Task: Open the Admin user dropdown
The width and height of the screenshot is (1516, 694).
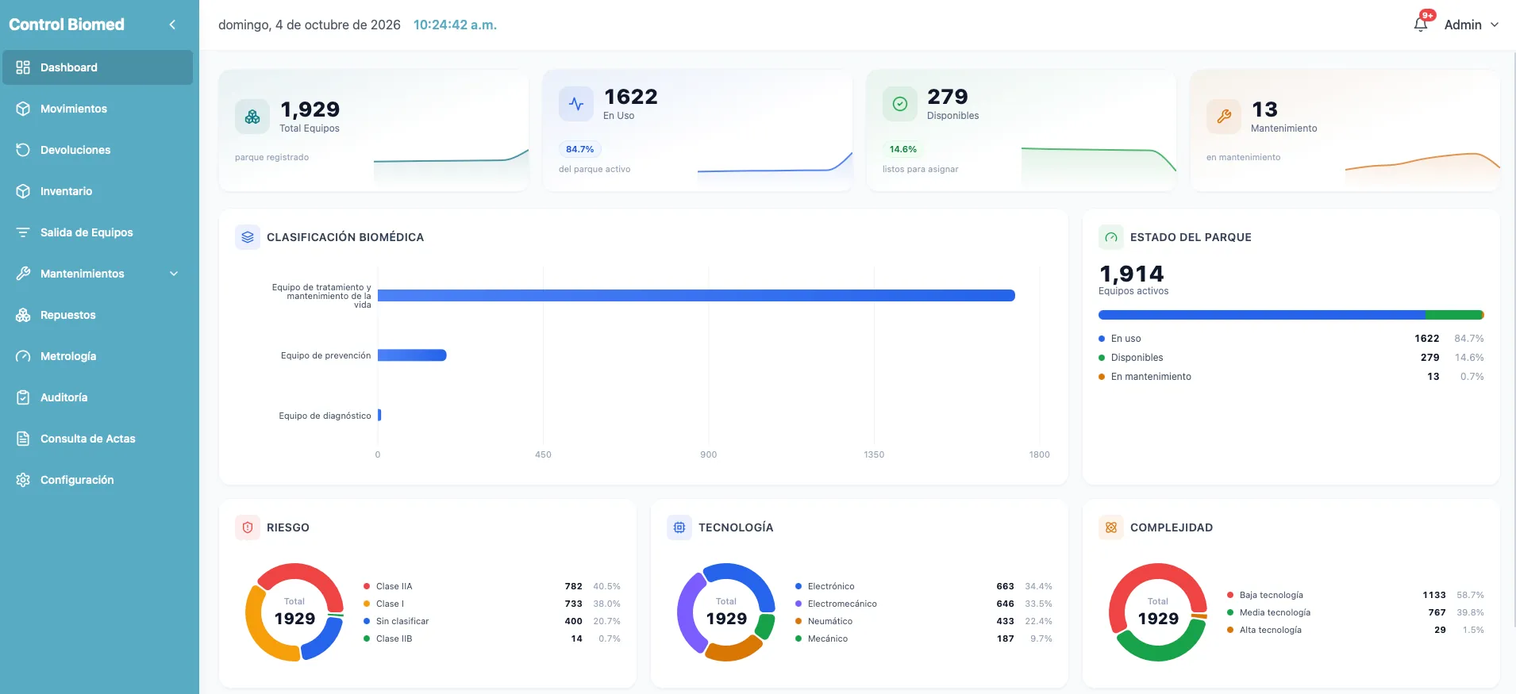Action: [x=1472, y=25]
